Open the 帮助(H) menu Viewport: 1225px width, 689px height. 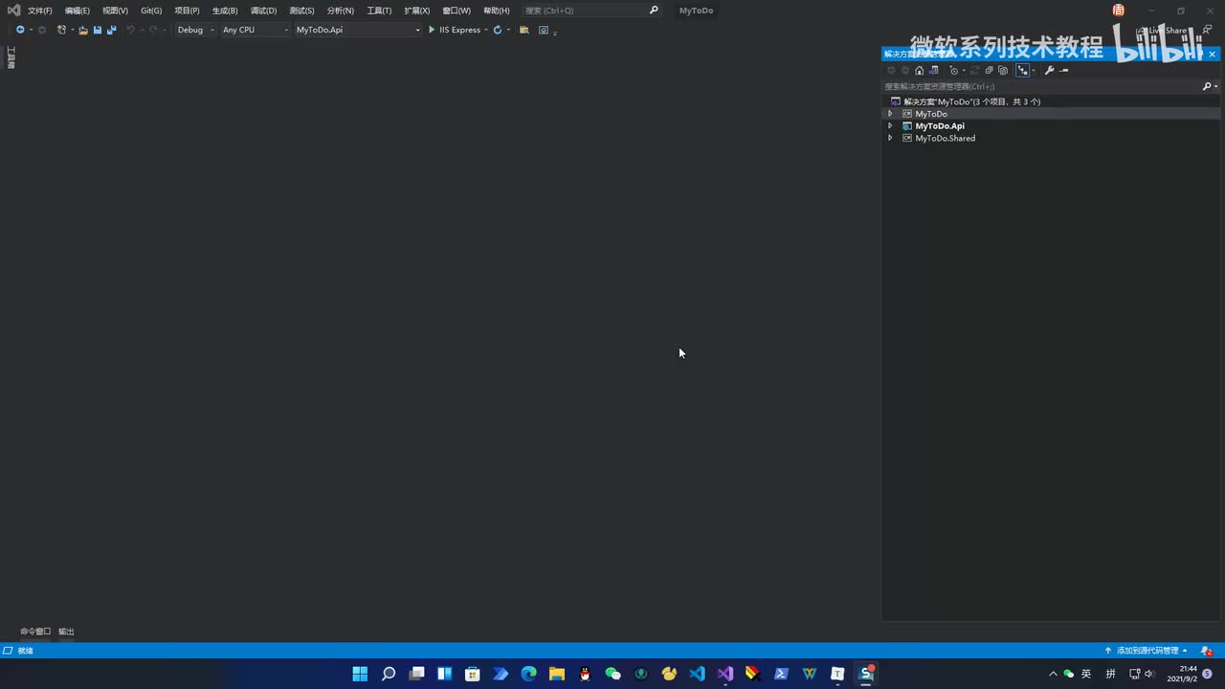point(497,11)
